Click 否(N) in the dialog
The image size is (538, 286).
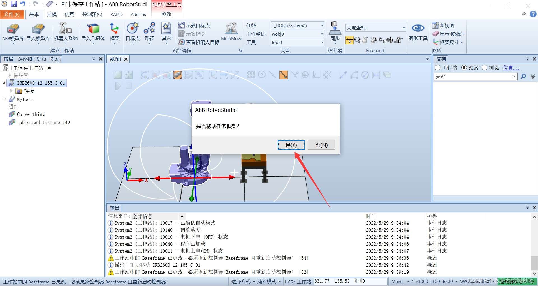[x=321, y=145]
